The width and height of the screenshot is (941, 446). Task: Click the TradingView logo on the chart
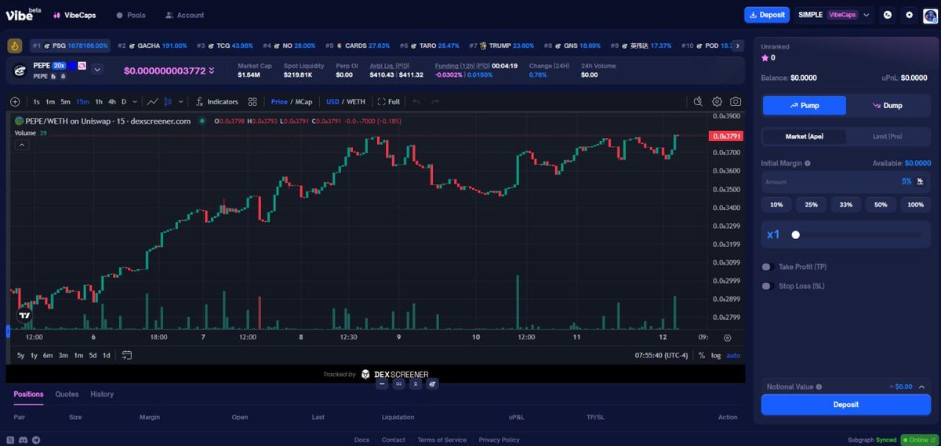(24, 315)
